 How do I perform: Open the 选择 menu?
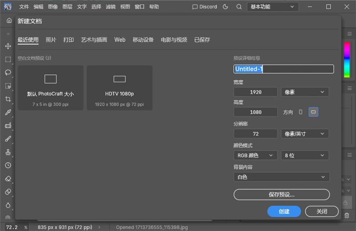point(96,7)
